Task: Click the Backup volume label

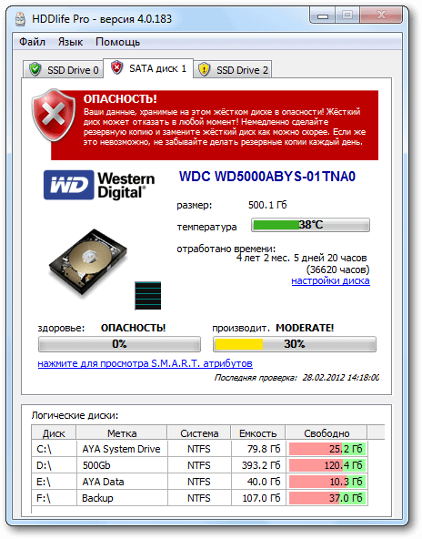Action: point(97,498)
